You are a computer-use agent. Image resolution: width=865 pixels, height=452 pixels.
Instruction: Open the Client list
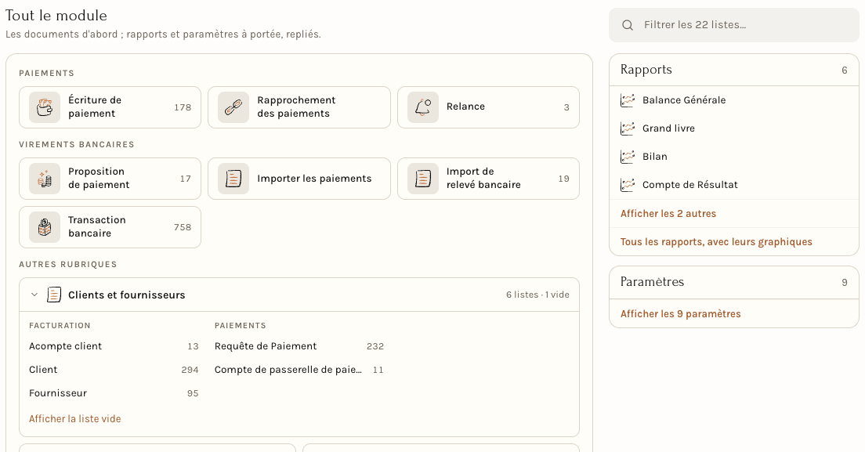(114, 370)
